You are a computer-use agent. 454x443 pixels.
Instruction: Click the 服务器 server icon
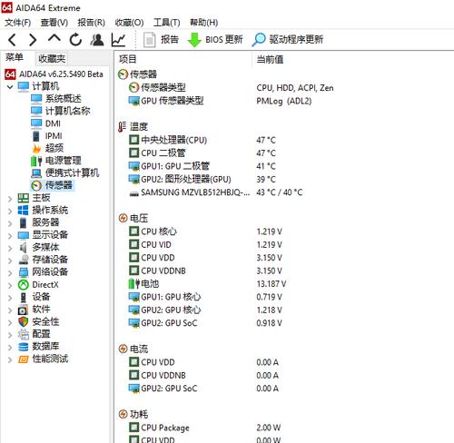pos(24,222)
